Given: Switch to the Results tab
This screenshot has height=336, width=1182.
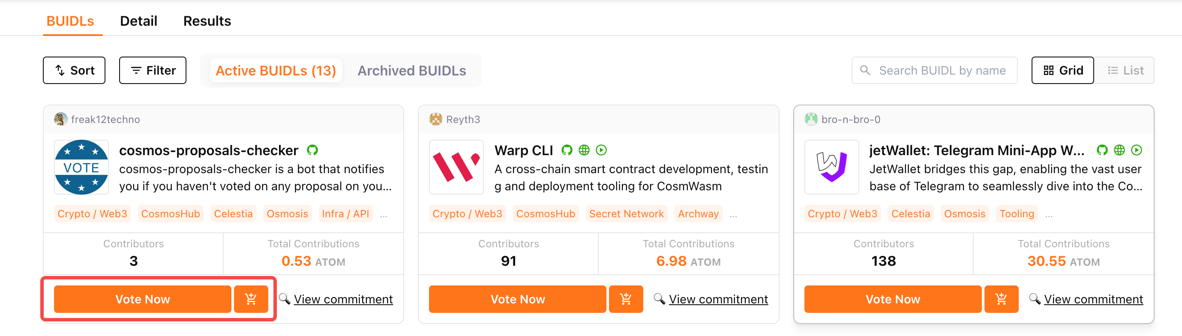Looking at the screenshot, I should point(207,21).
